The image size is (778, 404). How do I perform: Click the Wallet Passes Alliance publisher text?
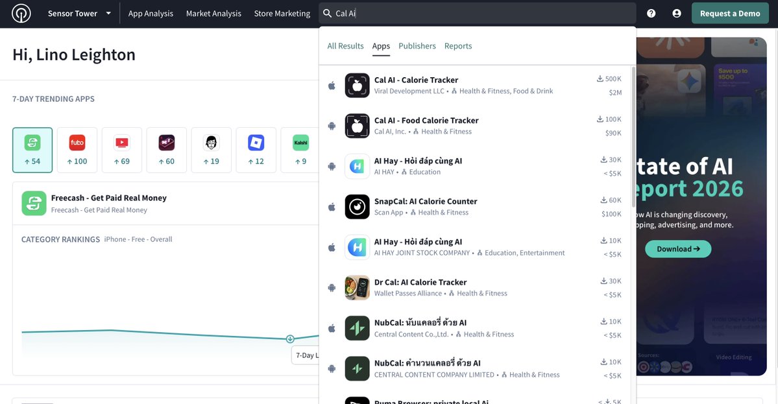[x=408, y=294]
